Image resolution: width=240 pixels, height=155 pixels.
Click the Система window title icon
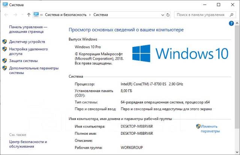click(5, 5)
